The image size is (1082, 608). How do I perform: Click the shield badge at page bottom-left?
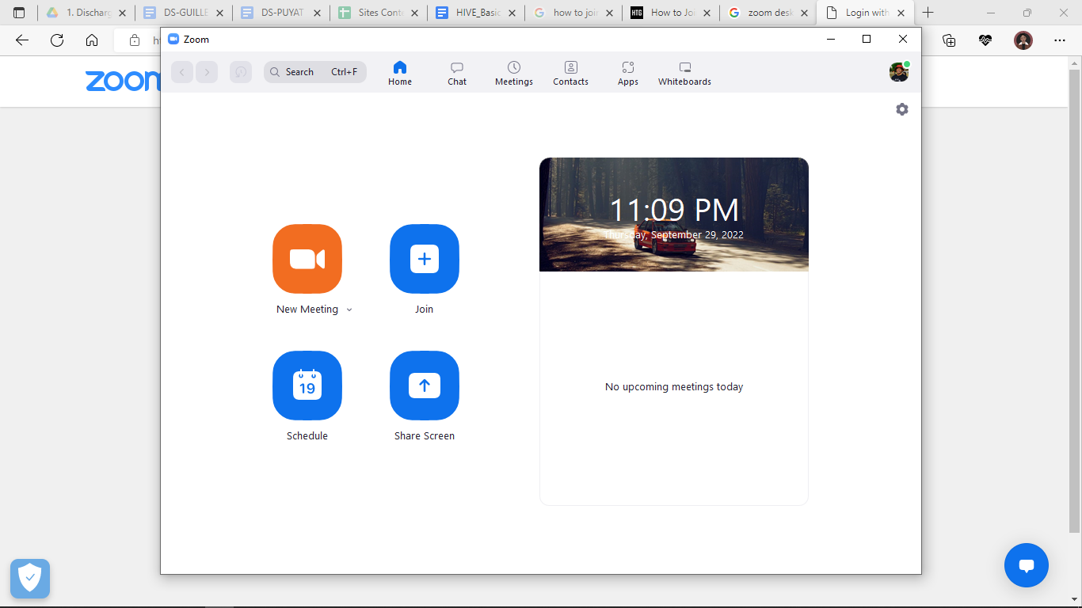coord(30,579)
